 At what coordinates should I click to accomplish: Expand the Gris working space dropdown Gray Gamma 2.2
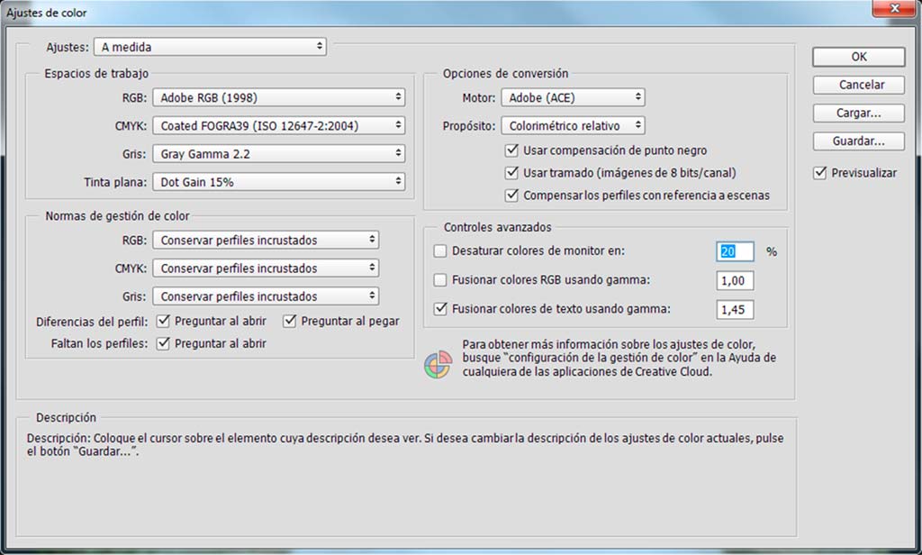(279, 153)
